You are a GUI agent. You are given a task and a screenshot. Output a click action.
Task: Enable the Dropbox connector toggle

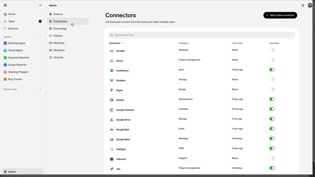click(x=272, y=80)
